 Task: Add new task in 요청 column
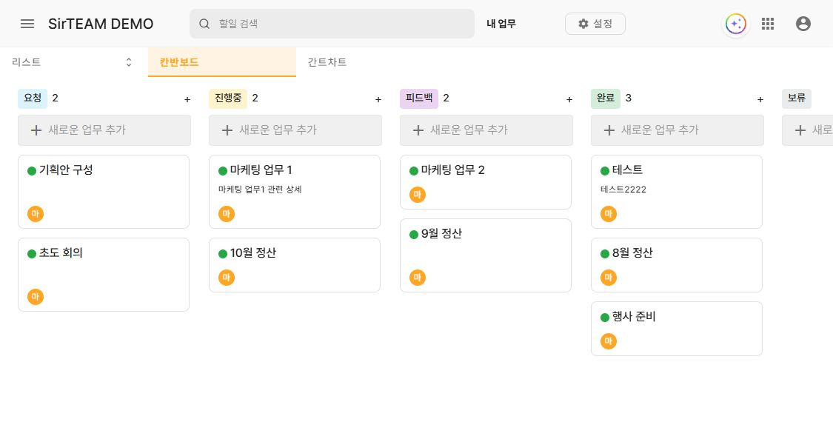(104, 130)
